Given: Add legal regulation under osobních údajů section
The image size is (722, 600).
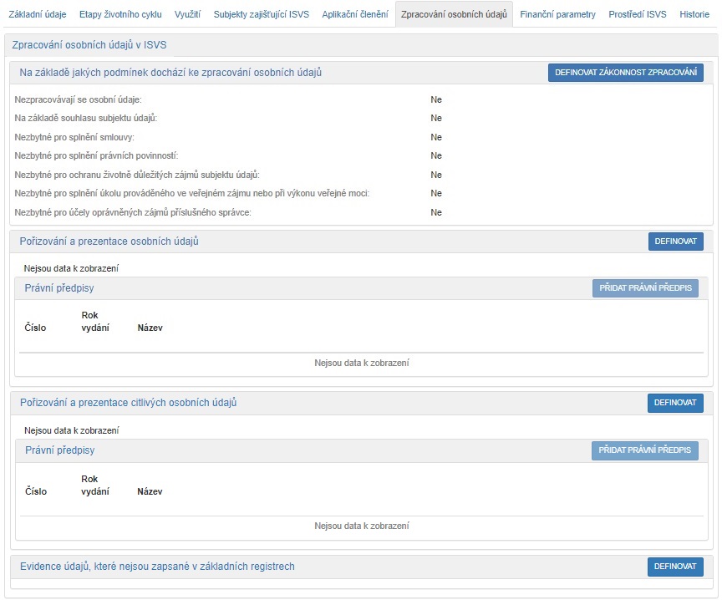Looking at the screenshot, I should 645,288.
